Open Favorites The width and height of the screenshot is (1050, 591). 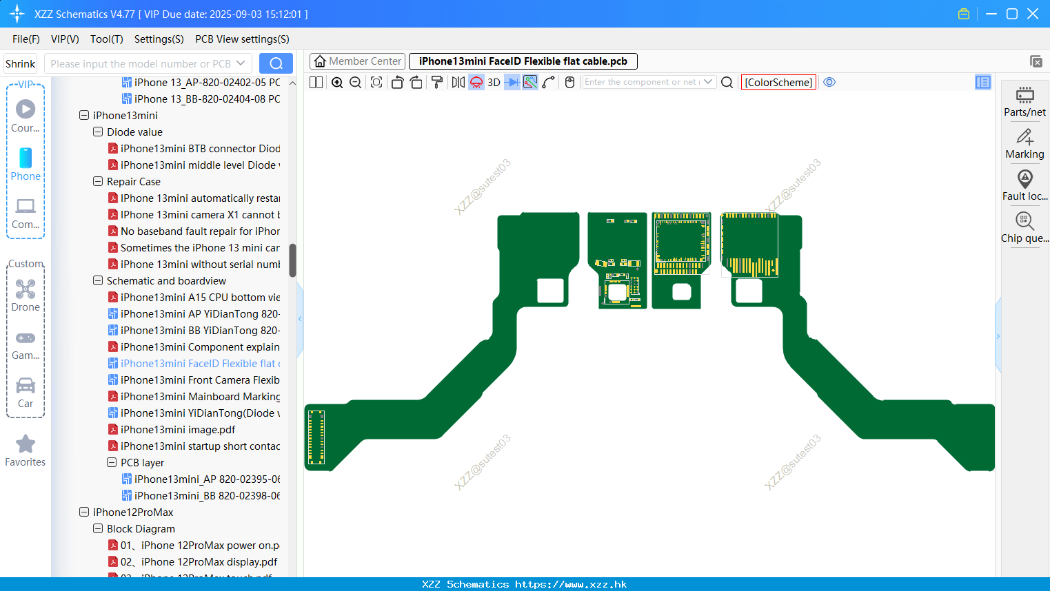(26, 450)
